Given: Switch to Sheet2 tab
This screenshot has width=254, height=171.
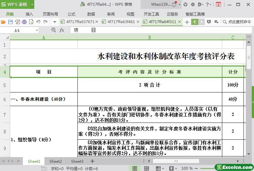Looking at the screenshot, I should coord(56,161).
